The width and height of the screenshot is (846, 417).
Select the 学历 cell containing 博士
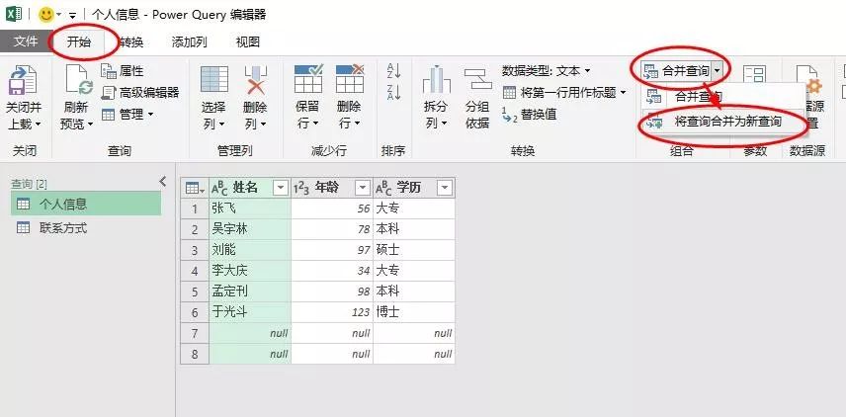(414, 312)
